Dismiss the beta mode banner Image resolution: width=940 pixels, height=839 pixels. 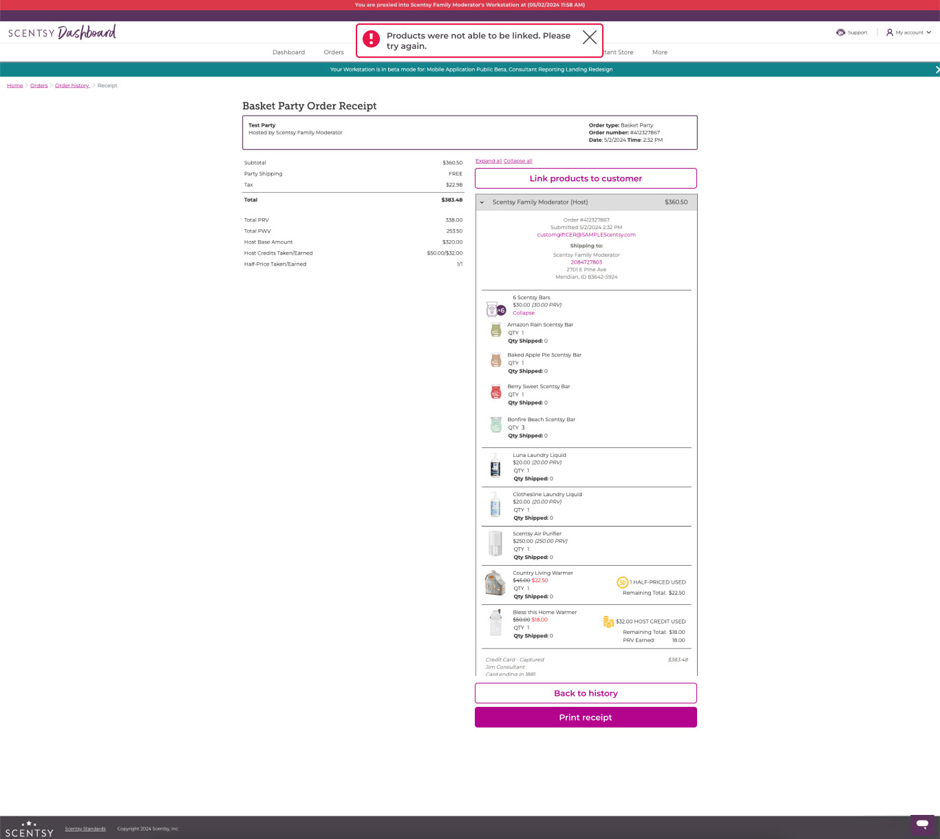coord(937,70)
